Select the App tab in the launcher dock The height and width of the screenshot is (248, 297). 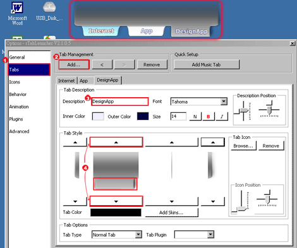[x=147, y=31]
